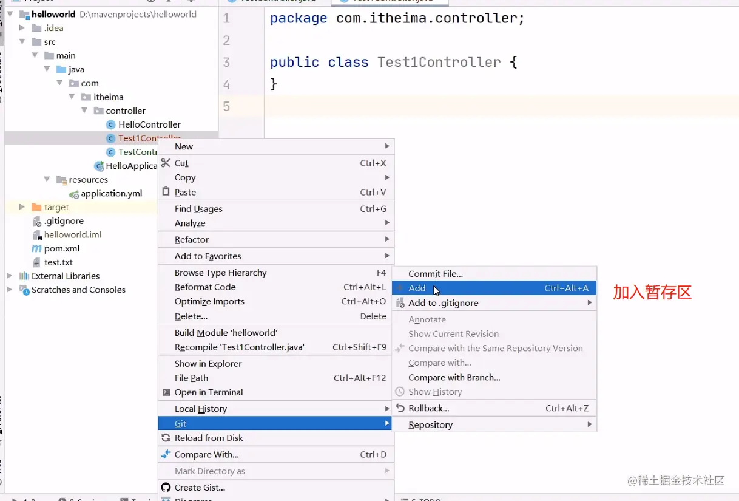Choose Copy from context menu

276,177
